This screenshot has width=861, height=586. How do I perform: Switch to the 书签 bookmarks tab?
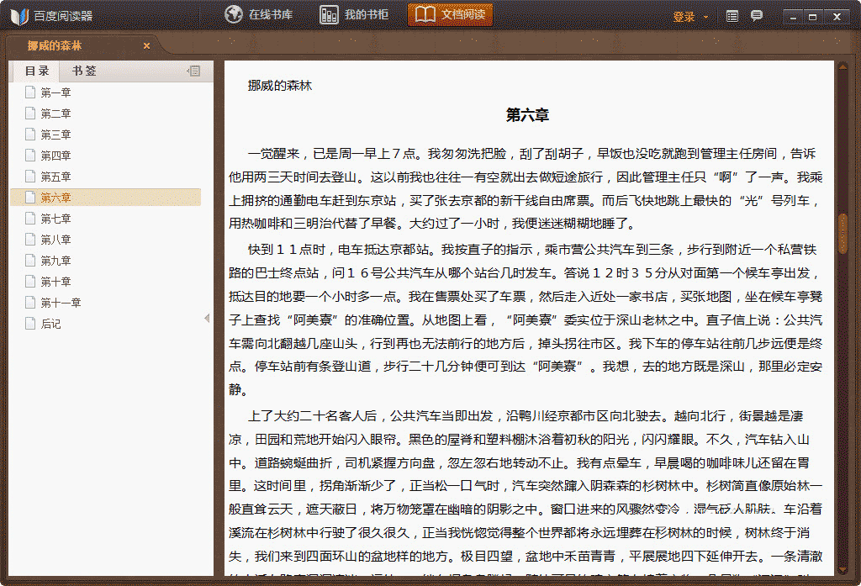click(x=84, y=71)
